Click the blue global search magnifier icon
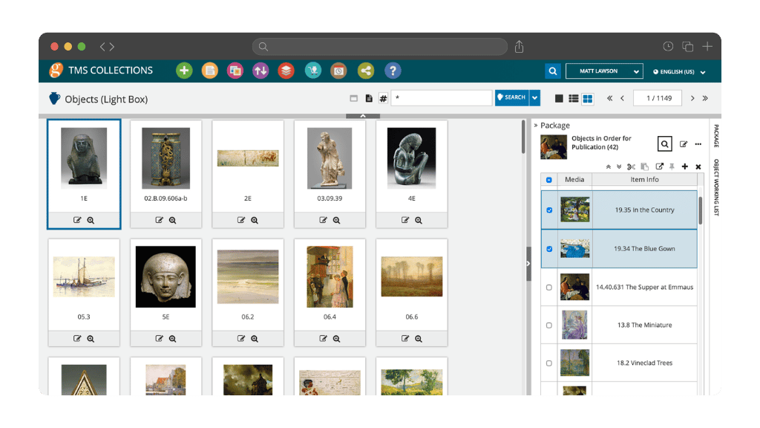The width and height of the screenshot is (760, 428). tap(552, 71)
